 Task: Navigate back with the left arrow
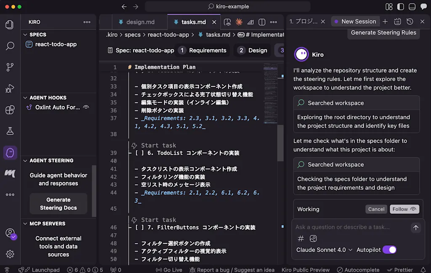[124, 7]
